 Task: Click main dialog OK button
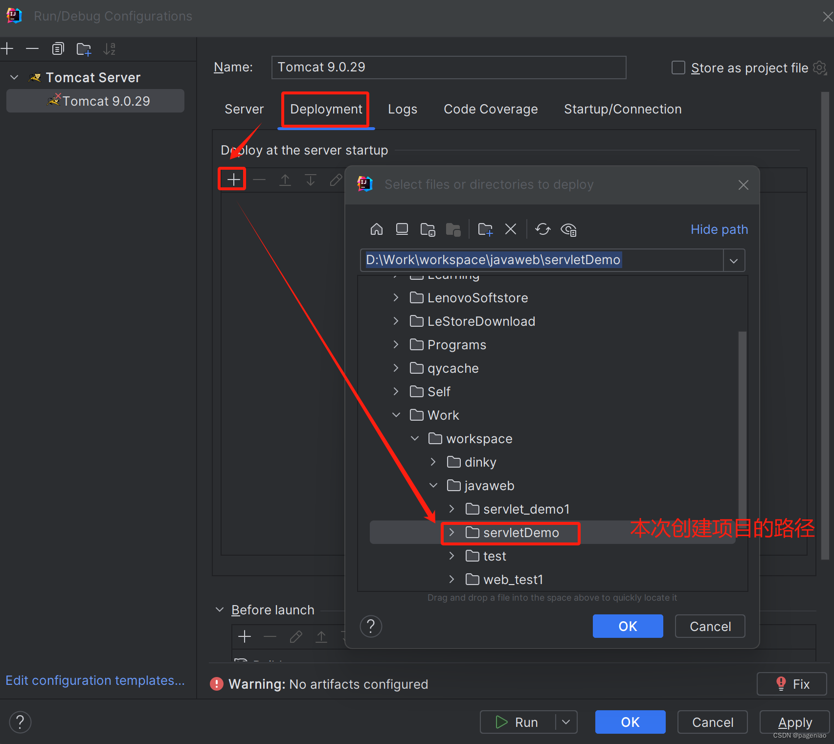[x=631, y=722]
